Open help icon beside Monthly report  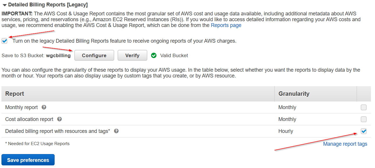click(44, 107)
